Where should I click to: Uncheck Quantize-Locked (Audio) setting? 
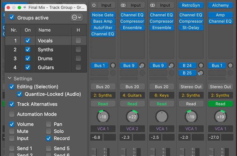pyautogui.click(x=19, y=94)
